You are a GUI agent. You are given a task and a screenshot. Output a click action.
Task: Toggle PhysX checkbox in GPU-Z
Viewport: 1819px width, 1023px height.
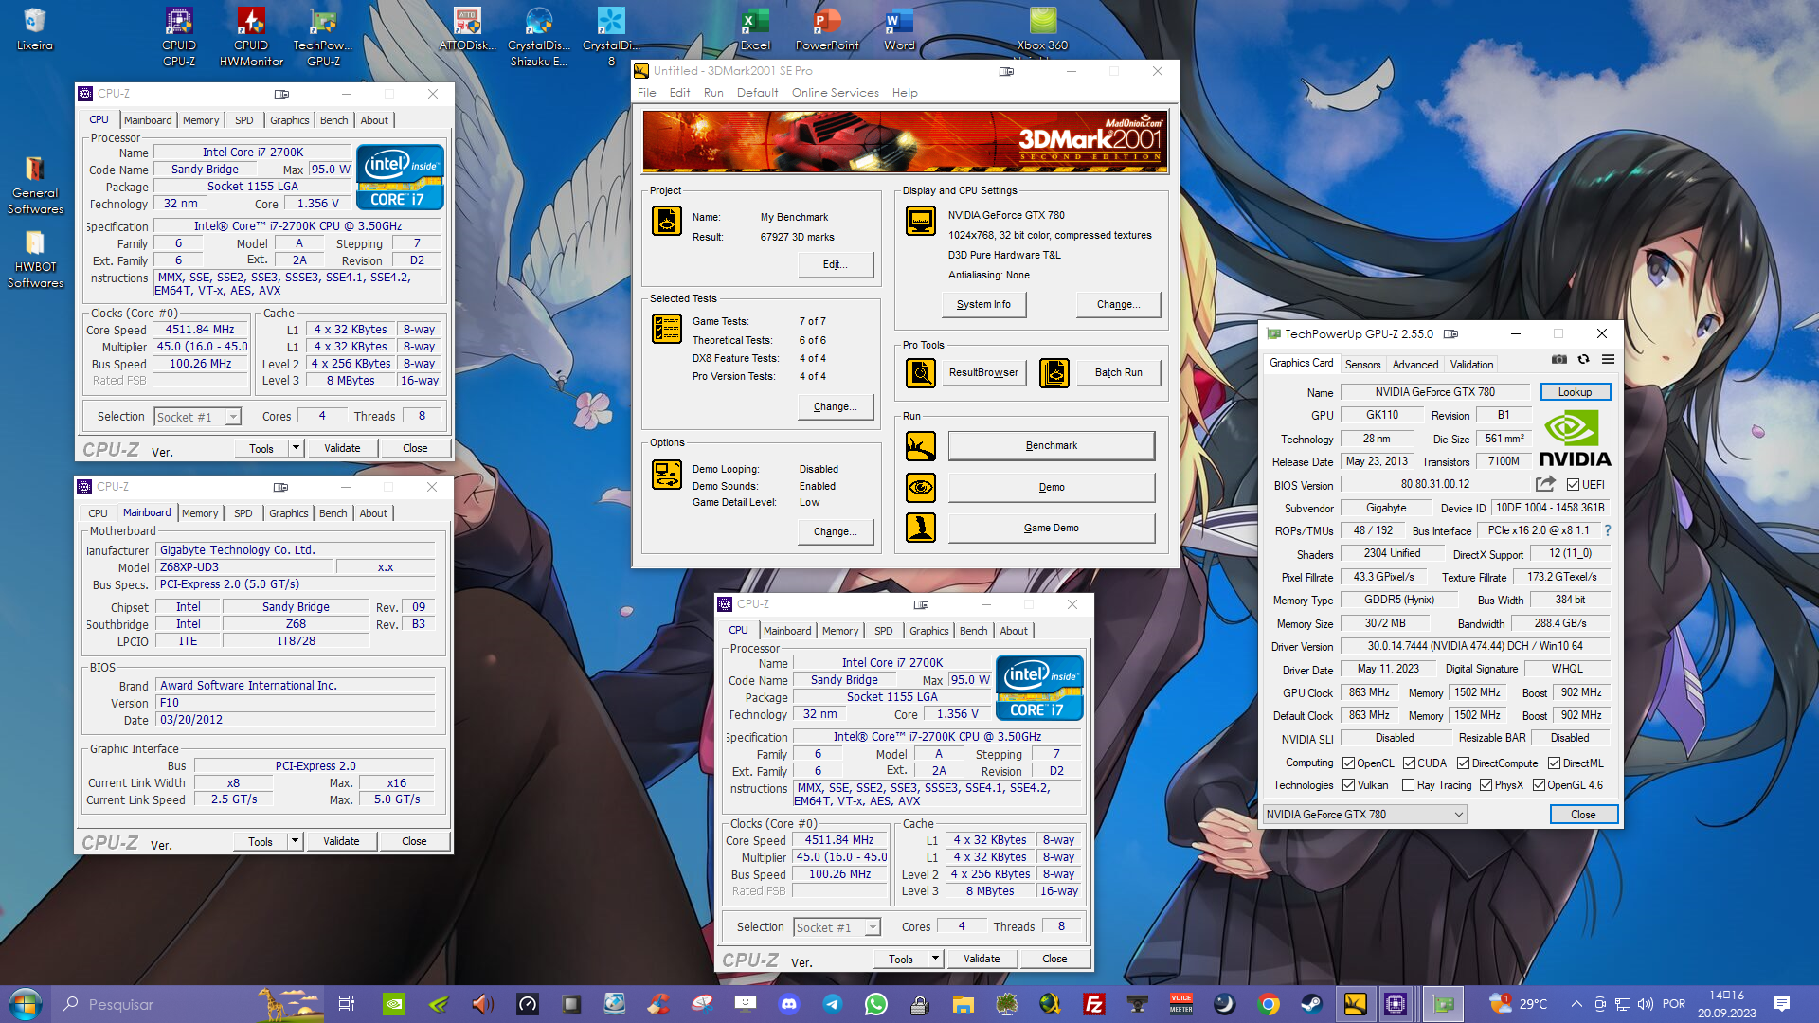click(1486, 785)
